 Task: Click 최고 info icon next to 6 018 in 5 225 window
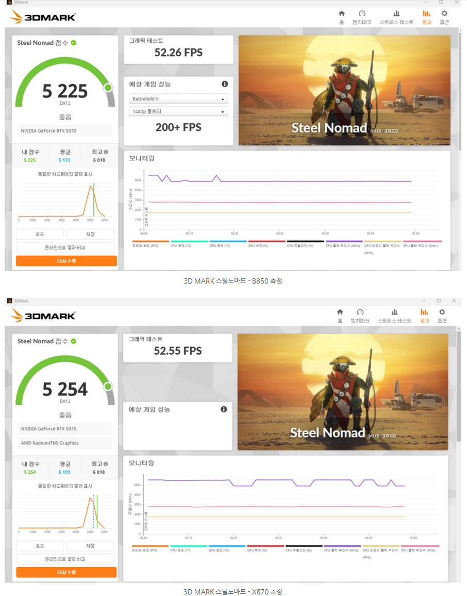pyautogui.click(x=106, y=152)
